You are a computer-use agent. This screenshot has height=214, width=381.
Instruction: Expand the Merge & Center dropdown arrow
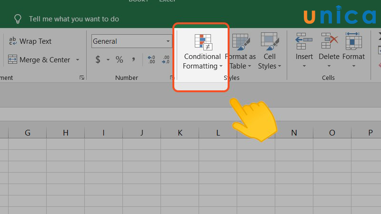point(78,60)
